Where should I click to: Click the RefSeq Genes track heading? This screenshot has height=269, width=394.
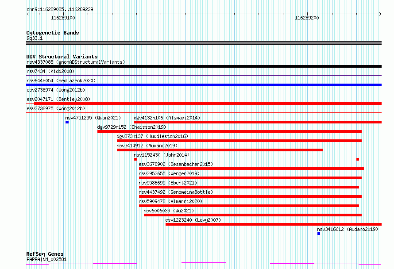point(45,254)
